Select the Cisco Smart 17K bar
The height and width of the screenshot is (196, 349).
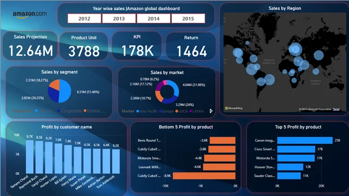(x=296, y=149)
